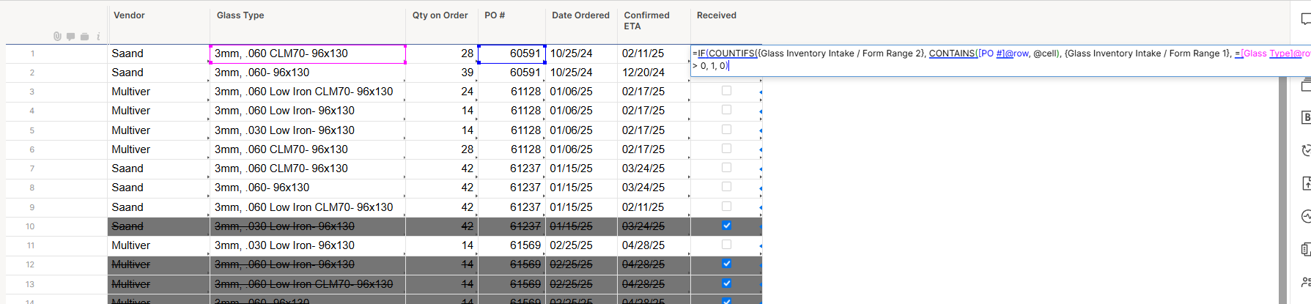
Task: Open the Conversations panel icon in right sidebar
Action: [x=1306, y=20]
